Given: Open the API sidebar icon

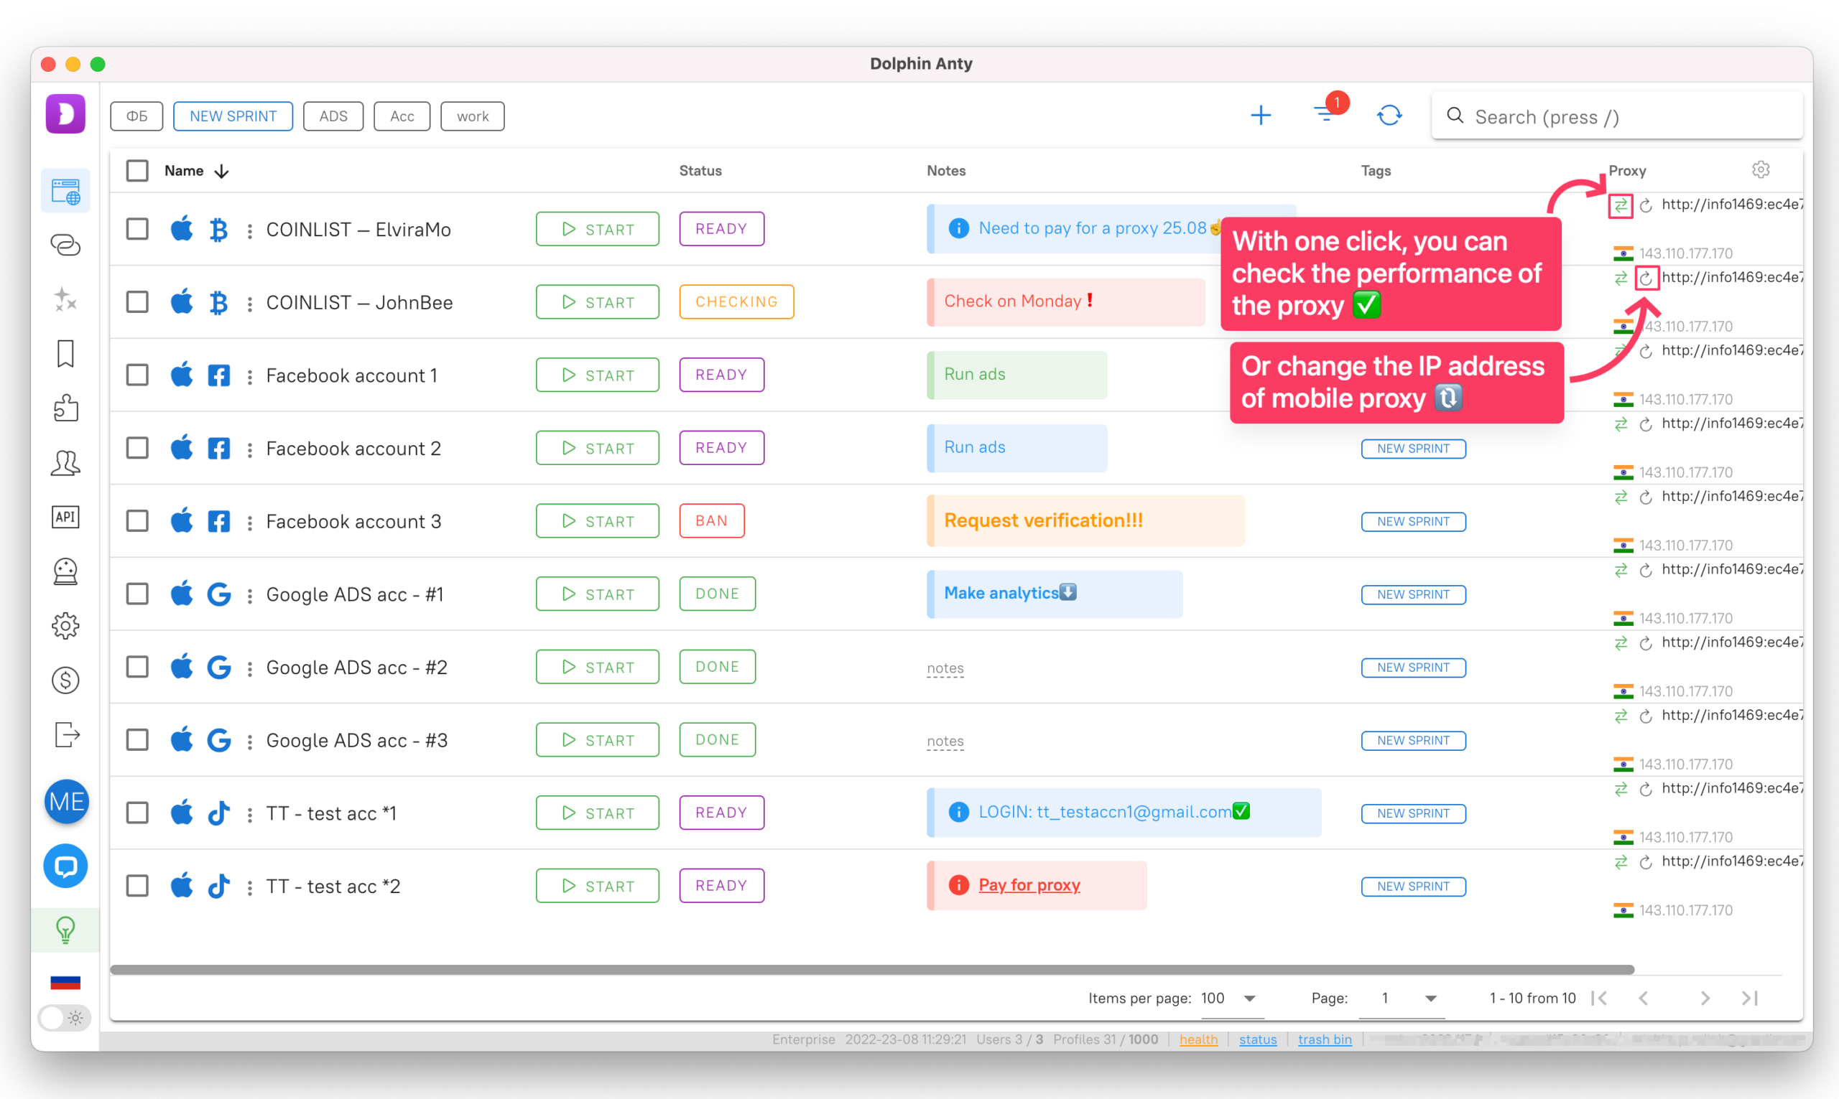Looking at the screenshot, I should pyautogui.click(x=65, y=516).
